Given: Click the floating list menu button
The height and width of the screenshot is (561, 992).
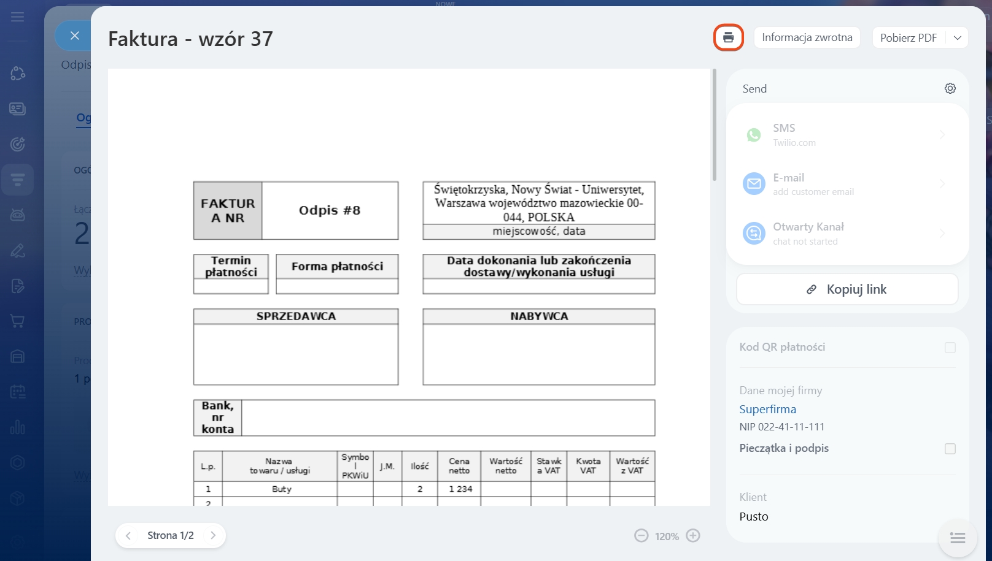Looking at the screenshot, I should tap(957, 538).
